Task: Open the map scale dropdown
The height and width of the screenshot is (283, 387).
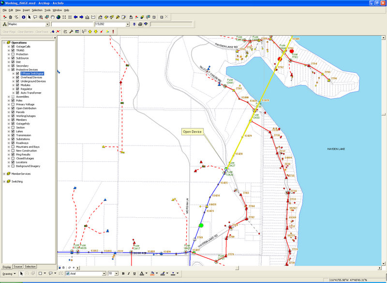Action: 127,24
